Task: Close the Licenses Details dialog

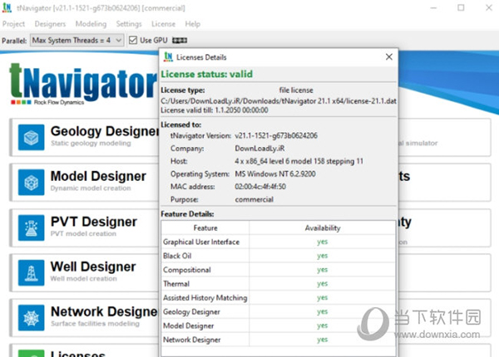Action: (389, 56)
